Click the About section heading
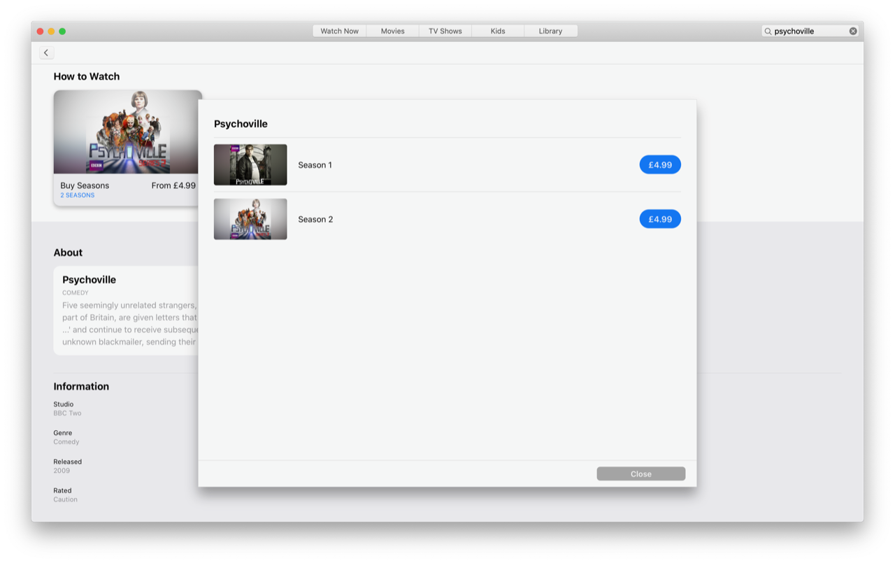Image resolution: width=895 pixels, height=563 pixels. 68,252
